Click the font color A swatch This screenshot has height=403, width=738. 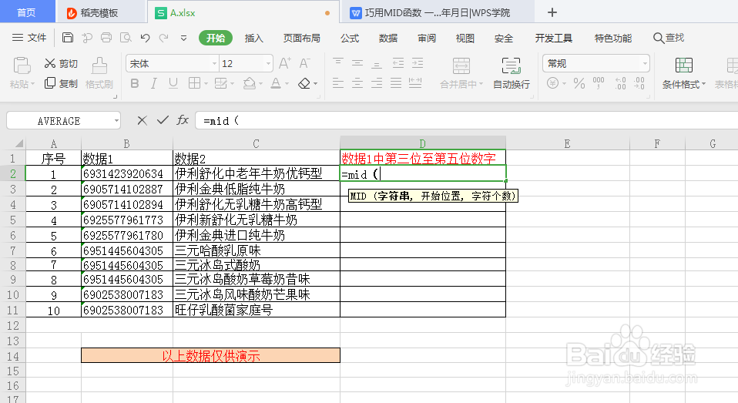click(x=277, y=83)
